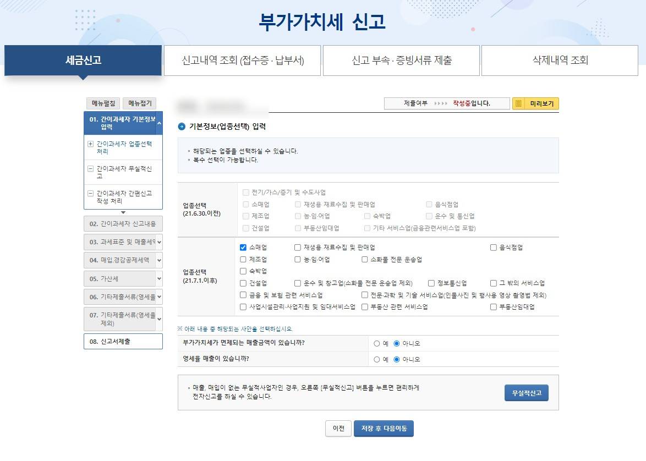646x461 pixels.
Task: Uncheck the 소매업 checkbox
Action: pos(243,248)
